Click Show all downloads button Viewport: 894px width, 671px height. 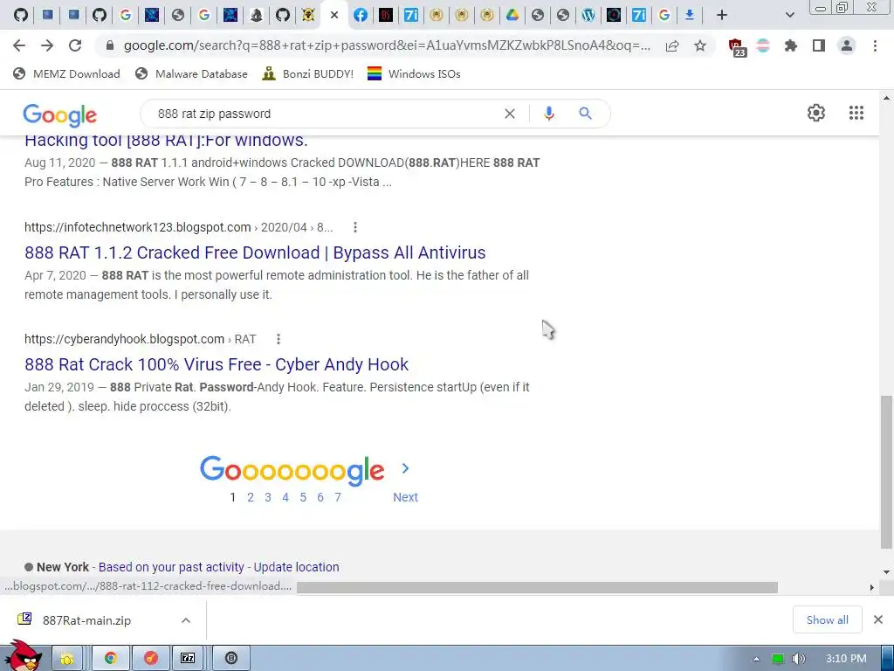click(x=827, y=619)
